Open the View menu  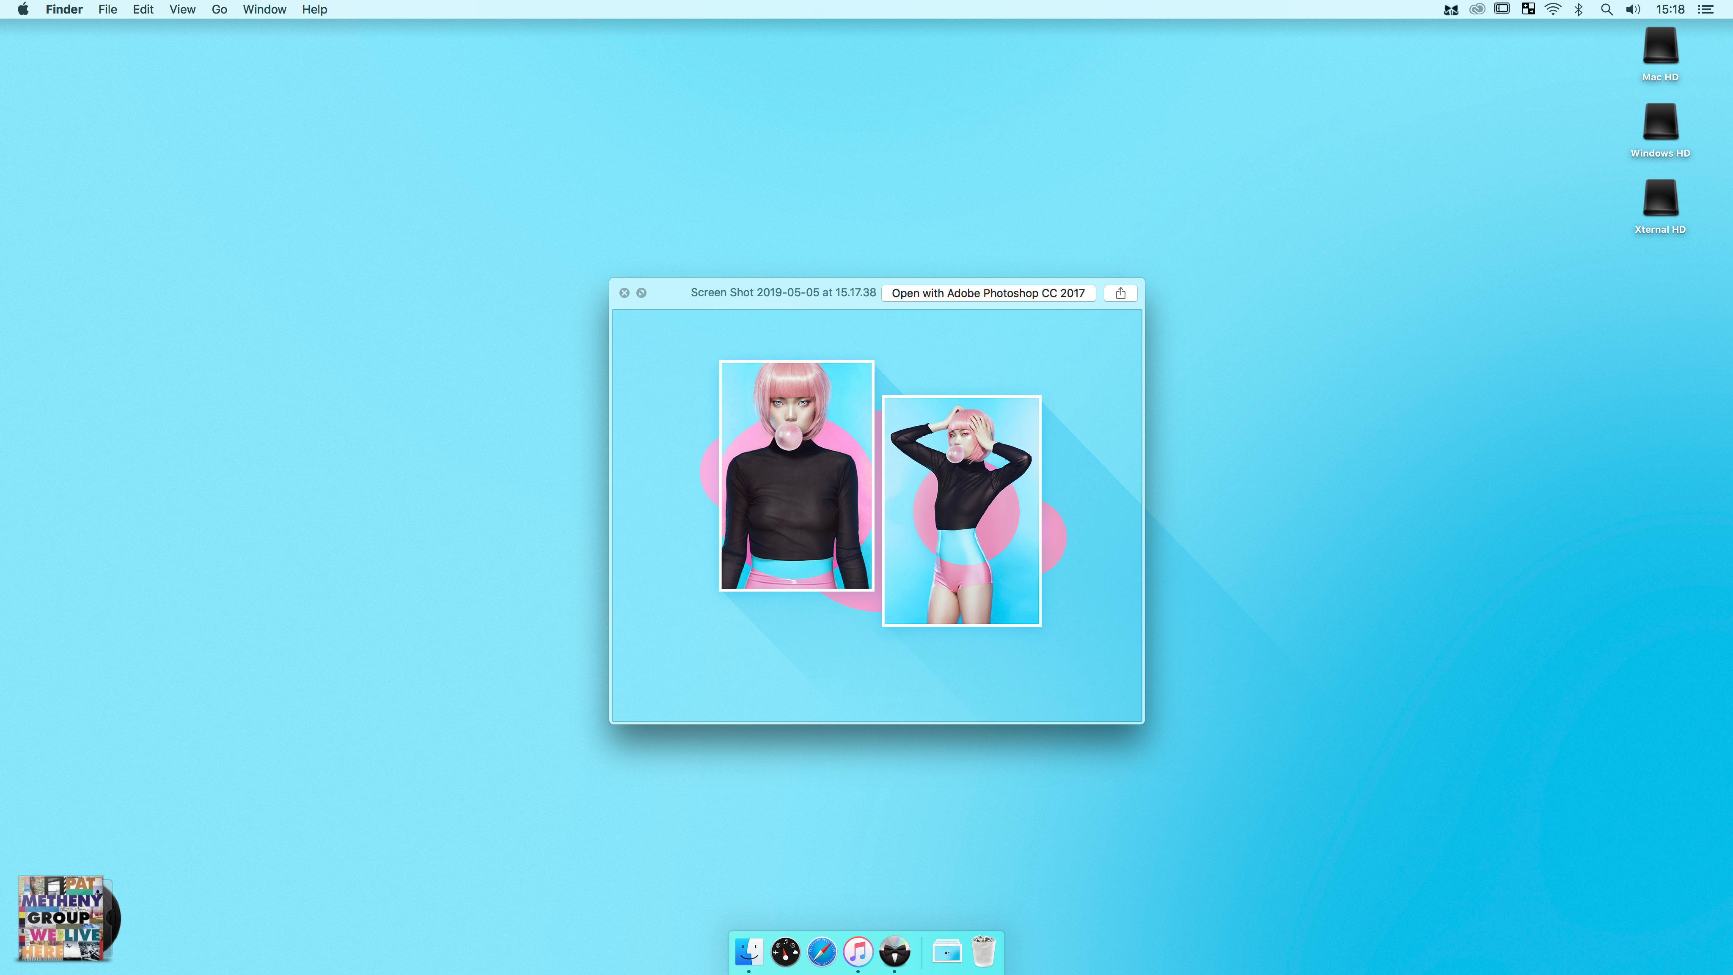point(182,9)
